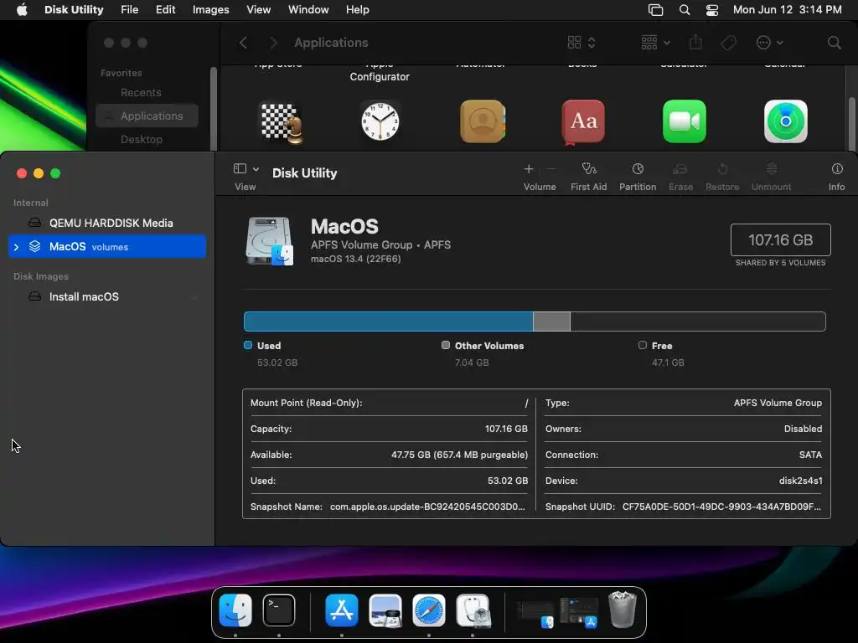The width and height of the screenshot is (858, 643).
Task: Click the Snapshot Name value text
Action: click(427, 507)
